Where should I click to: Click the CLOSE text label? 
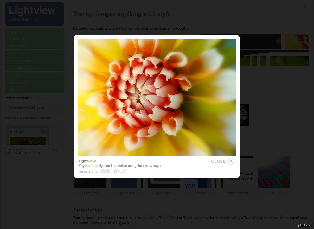(x=218, y=161)
